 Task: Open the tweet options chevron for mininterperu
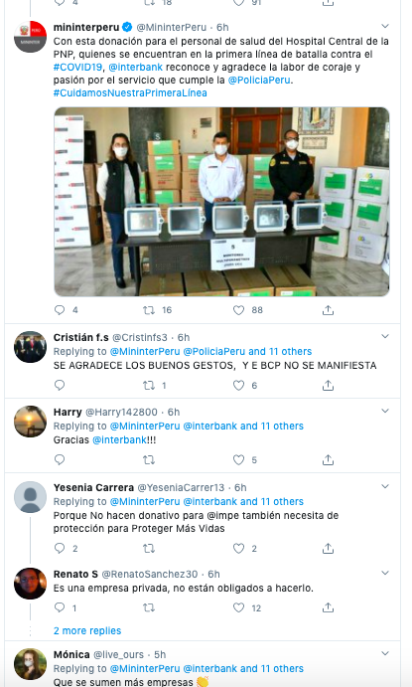(385, 26)
